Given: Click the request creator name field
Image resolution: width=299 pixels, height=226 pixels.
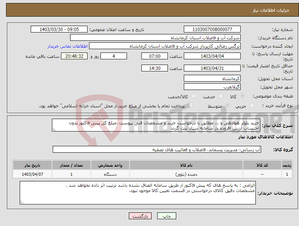Looking at the screenshot, I should (165, 46).
